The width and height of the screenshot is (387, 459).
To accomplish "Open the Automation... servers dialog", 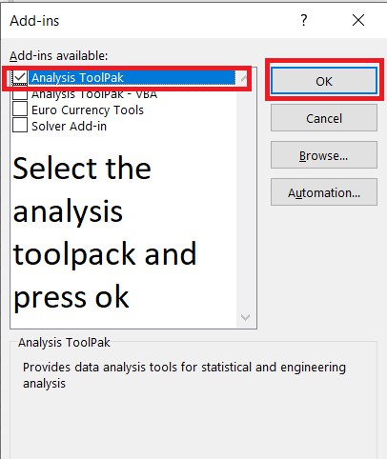I will pos(324,192).
